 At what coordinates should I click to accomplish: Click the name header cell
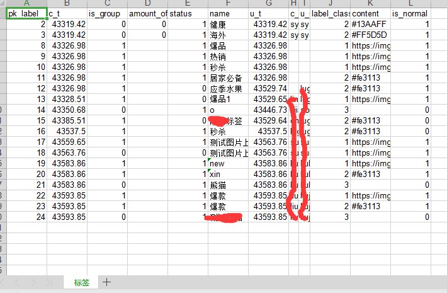click(x=228, y=14)
